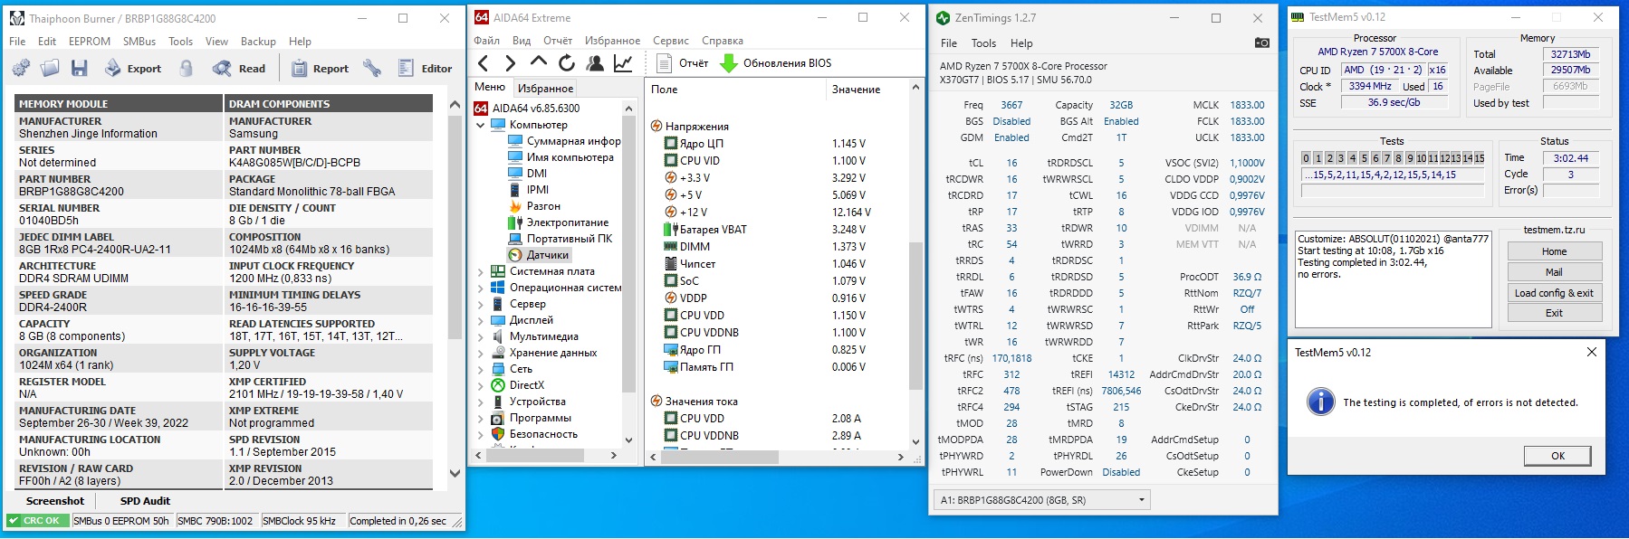Screen dimensions: 1629x539
Task: Expand the Хранение данных tree node
Action: click(x=481, y=353)
